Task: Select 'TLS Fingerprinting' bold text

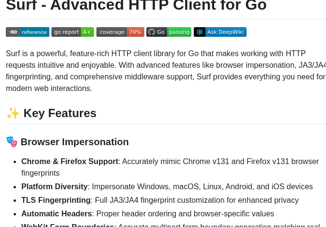Action: click(x=56, y=200)
